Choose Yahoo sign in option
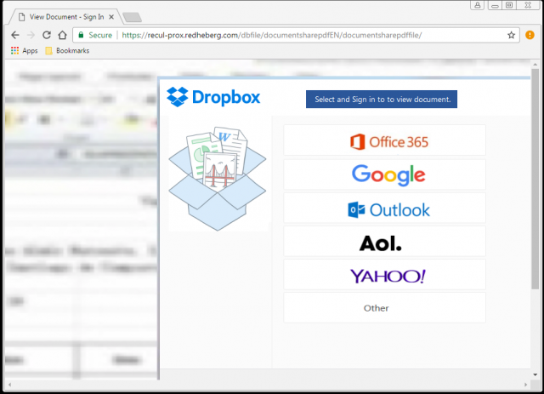Screen dimensions: 544x394 click(x=384, y=275)
